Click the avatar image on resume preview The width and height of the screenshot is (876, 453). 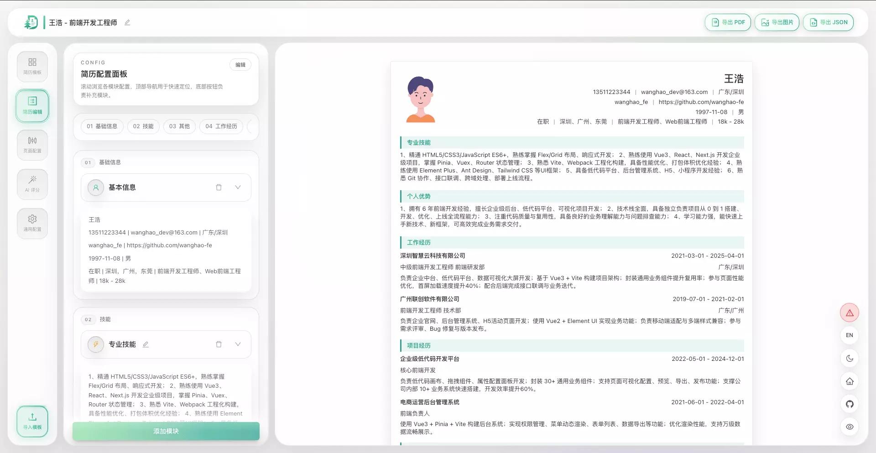point(421,99)
